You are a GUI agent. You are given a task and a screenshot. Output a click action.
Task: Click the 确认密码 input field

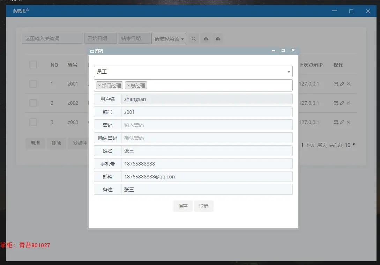click(x=207, y=138)
